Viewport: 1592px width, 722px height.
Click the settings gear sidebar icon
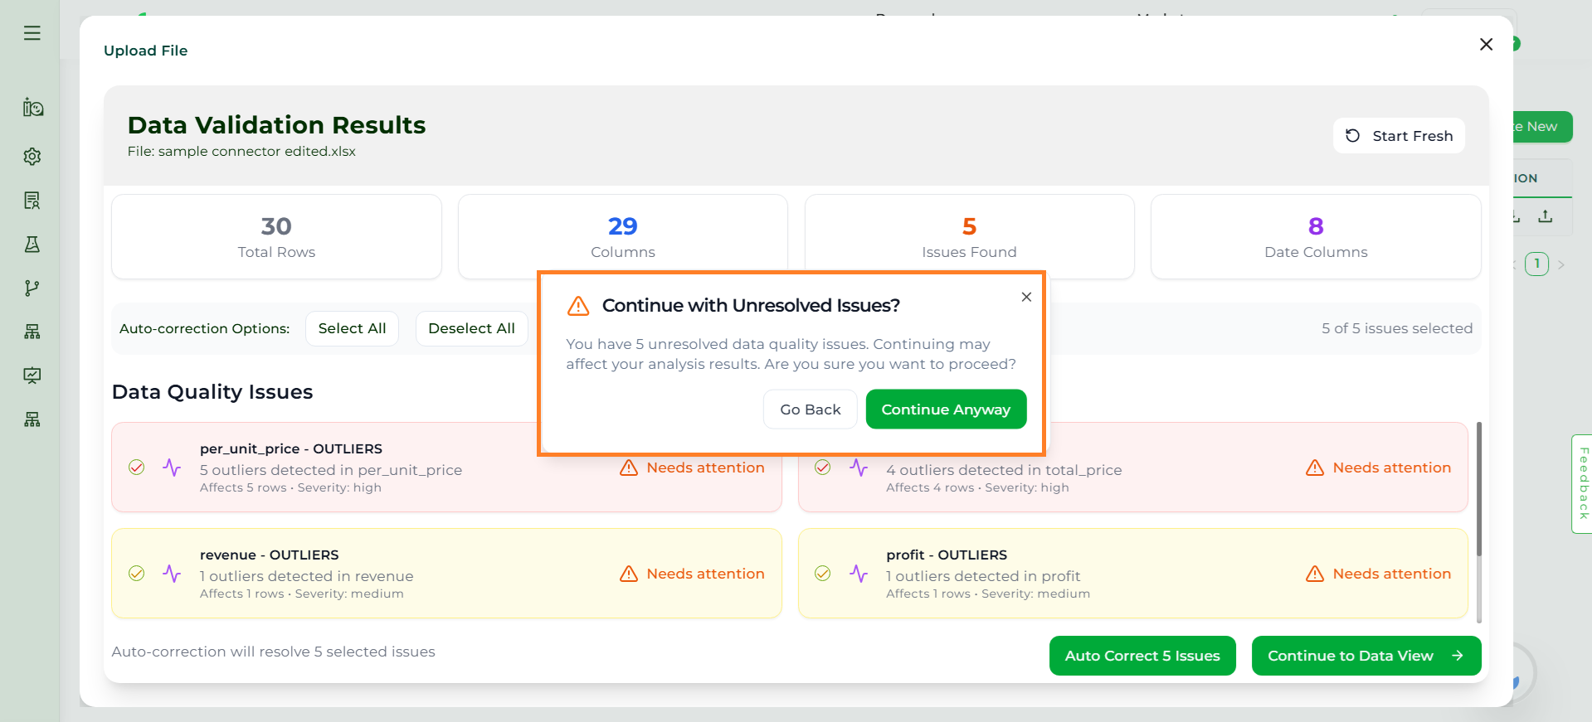click(x=32, y=157)
